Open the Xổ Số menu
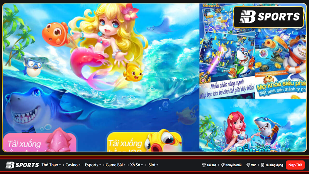Image resolution: width=309 pixels, height=174 pixels. click(x=135, y=165)
